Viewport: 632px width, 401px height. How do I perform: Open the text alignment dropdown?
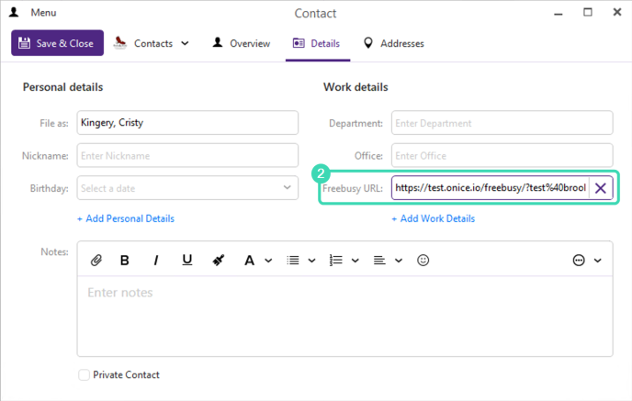coord(399,261)
